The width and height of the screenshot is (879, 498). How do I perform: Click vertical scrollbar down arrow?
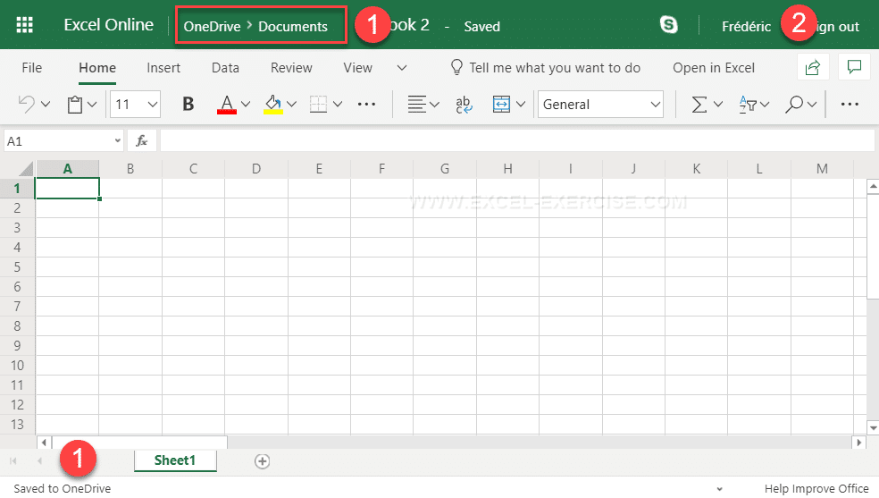click(x=873, y=428)
